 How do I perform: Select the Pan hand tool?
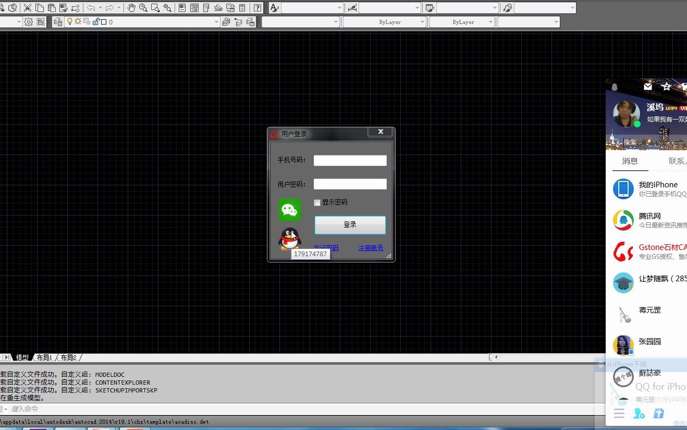(x=131, y=8)
